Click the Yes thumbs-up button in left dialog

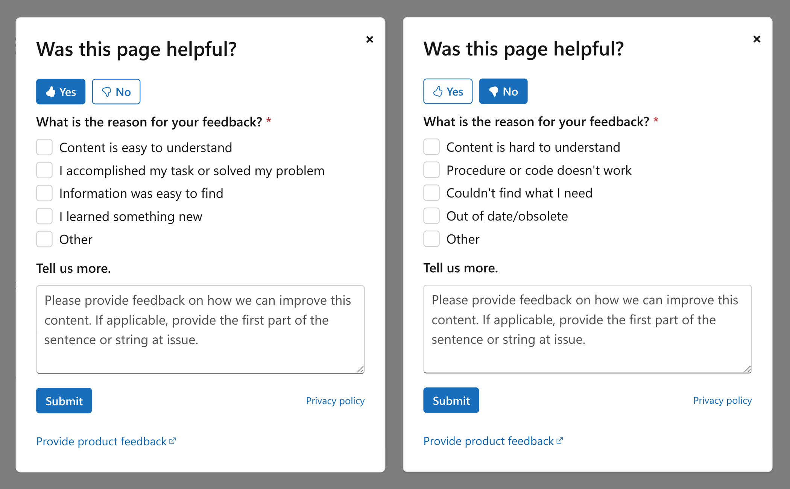coord(61,91)
